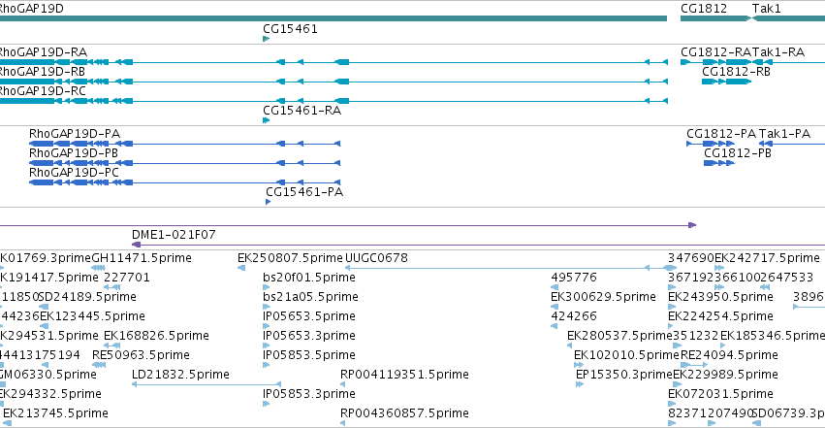Click the CG15461-RA transcript label
The image size is (825, 428).
(302, 111)
